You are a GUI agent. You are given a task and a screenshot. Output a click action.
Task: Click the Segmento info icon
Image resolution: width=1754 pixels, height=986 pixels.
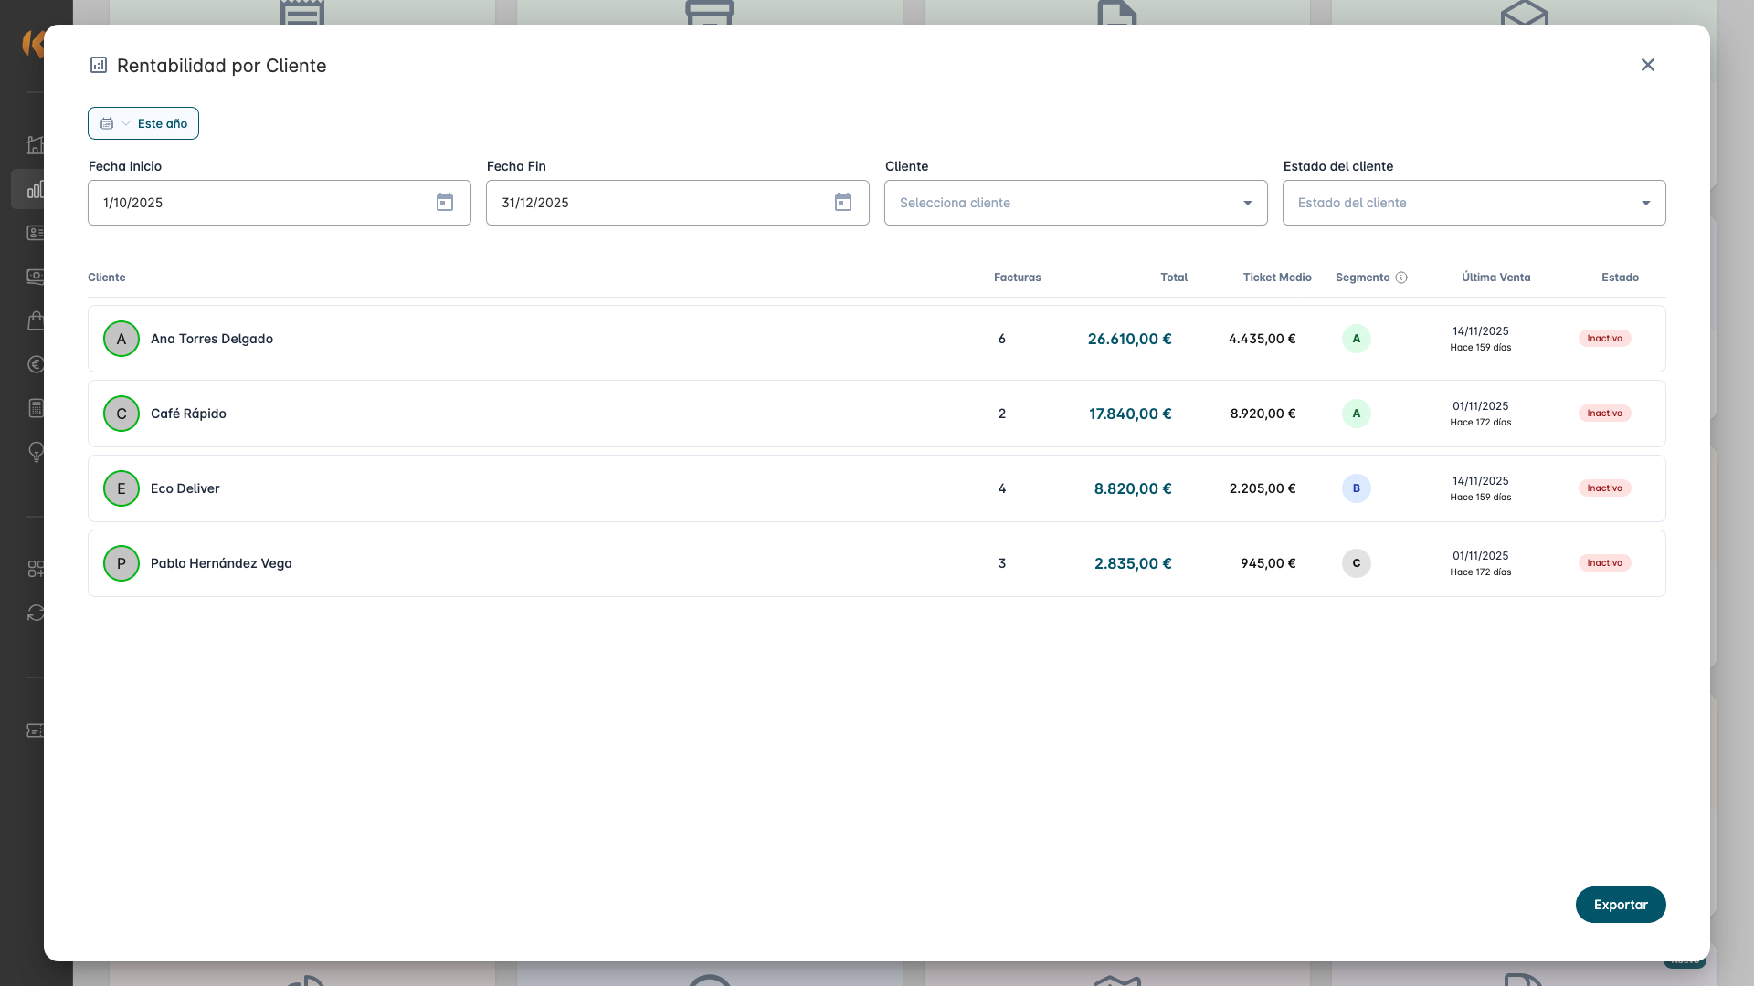[1401, 278]
